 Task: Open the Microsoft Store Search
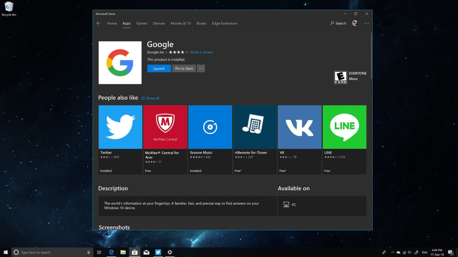pyautogui.click(x=338, y=23)
